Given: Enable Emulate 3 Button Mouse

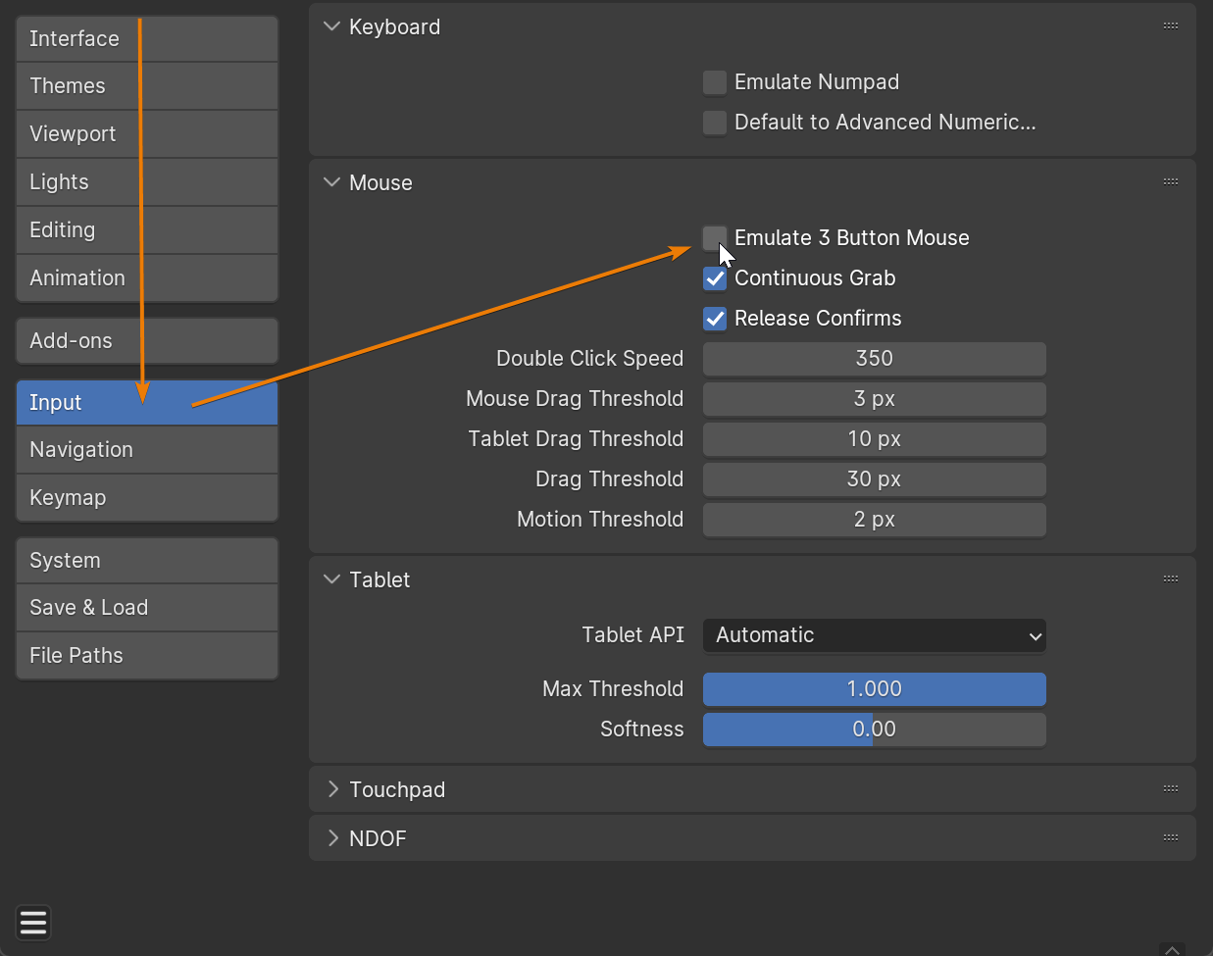Looking at the screenshot, I should (x=715, y=238).
